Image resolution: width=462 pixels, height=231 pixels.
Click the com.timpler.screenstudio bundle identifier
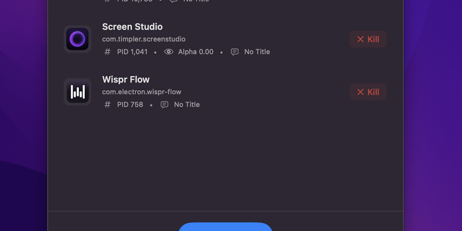tap(143, 39)
